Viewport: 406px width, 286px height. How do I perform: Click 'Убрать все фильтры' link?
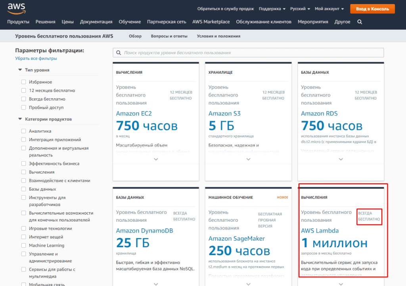pyautogui.click(x=36, y=59)
